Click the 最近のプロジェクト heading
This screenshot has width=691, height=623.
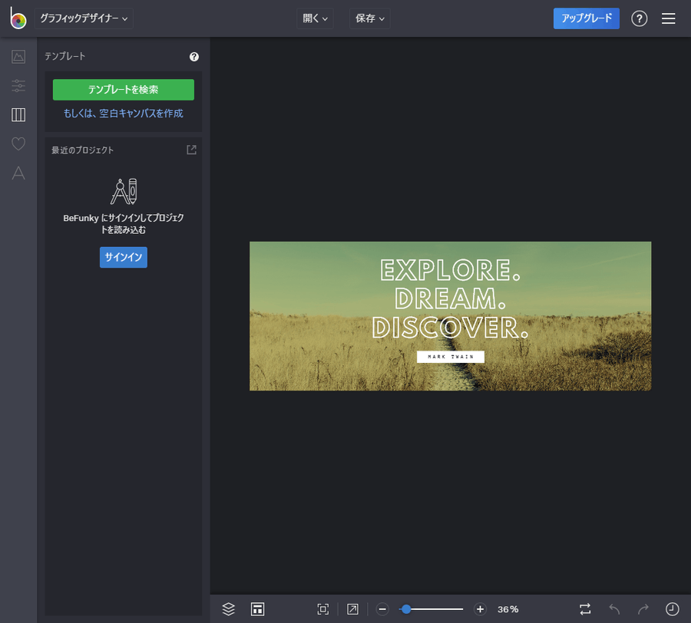pos(82,150)
